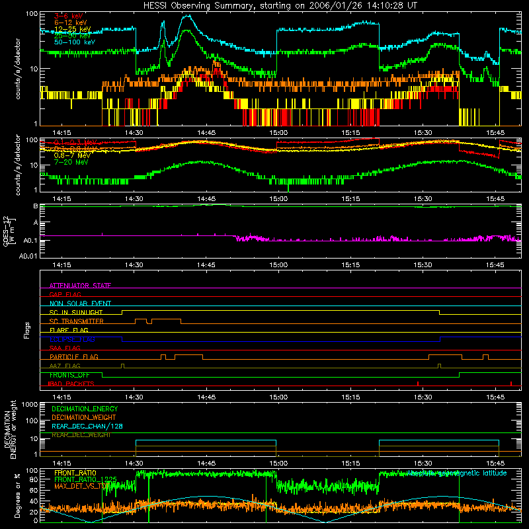Select the yellow FRONT_RATIO legend label
The width and height of the screenshot is (529, 529).
tap(75, 473)
